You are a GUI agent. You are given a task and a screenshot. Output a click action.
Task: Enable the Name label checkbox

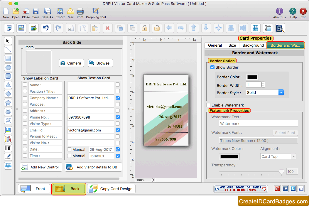(25, 85)
